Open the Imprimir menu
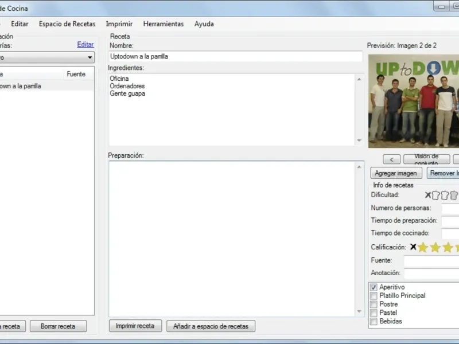459x344 pixels. click(x=119, y=24)
